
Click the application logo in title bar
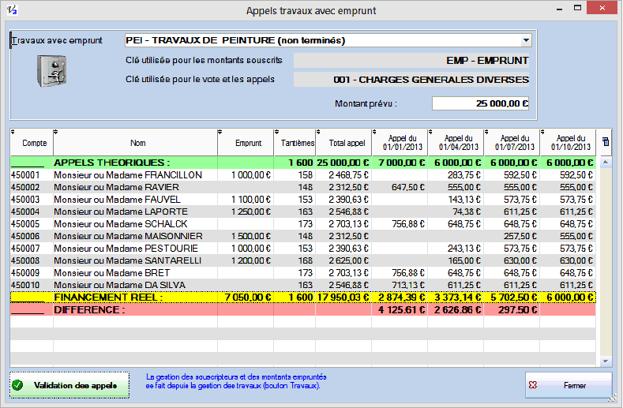coord(12,10)
